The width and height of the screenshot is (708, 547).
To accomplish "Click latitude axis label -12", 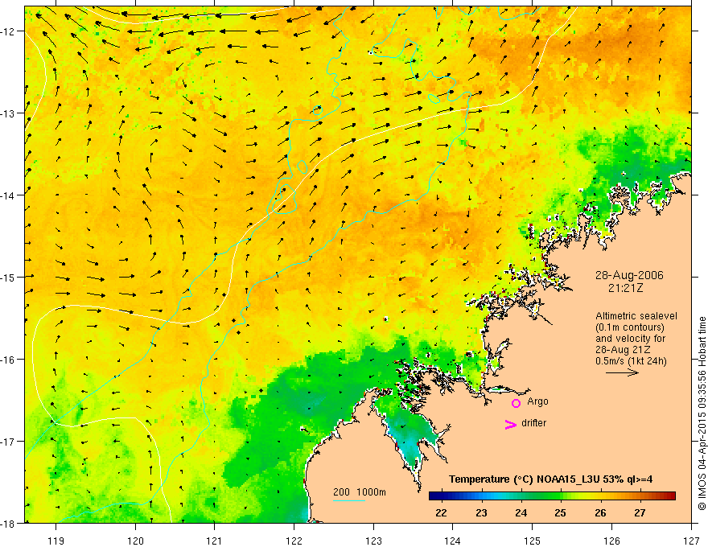I will click(9, 31).
